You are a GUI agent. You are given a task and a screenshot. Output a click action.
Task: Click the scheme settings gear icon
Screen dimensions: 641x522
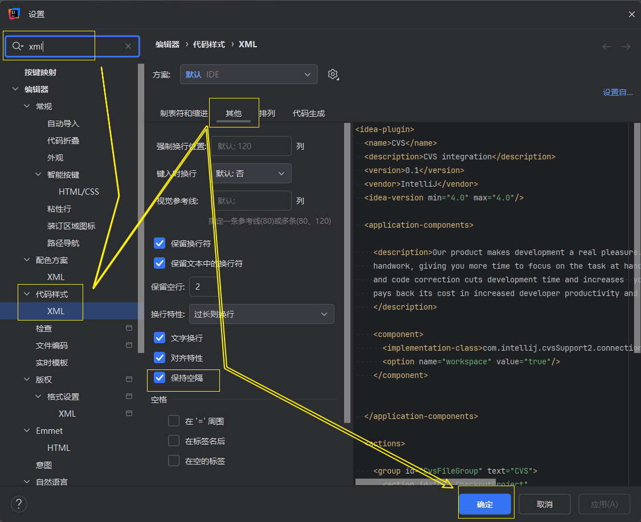point(333,75)
